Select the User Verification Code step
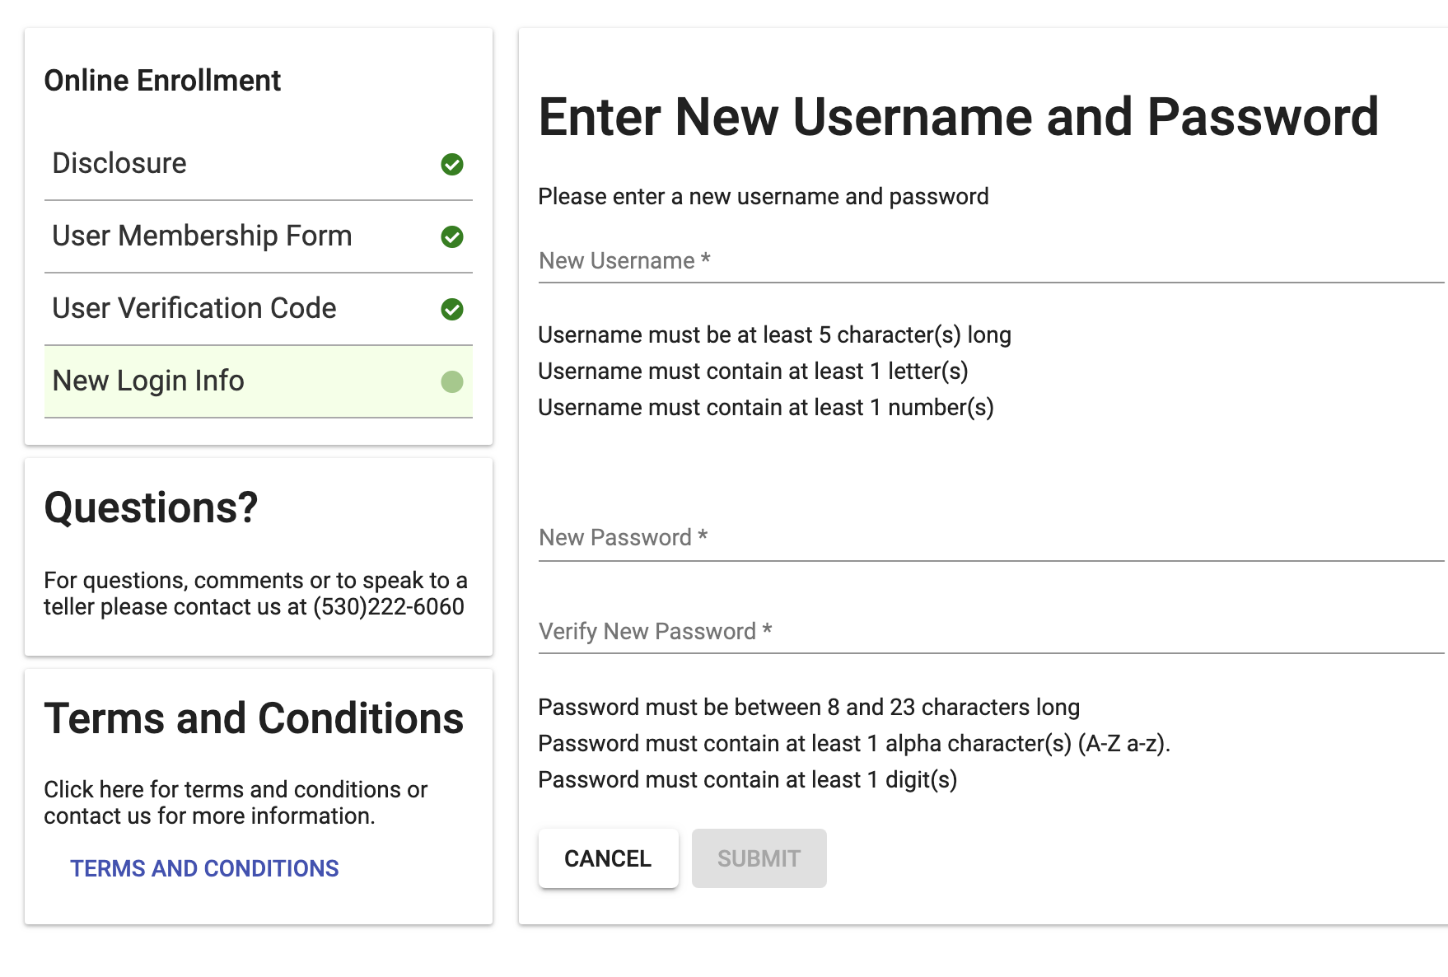This screenshot has width=1448, height=977. coord(259,309)
